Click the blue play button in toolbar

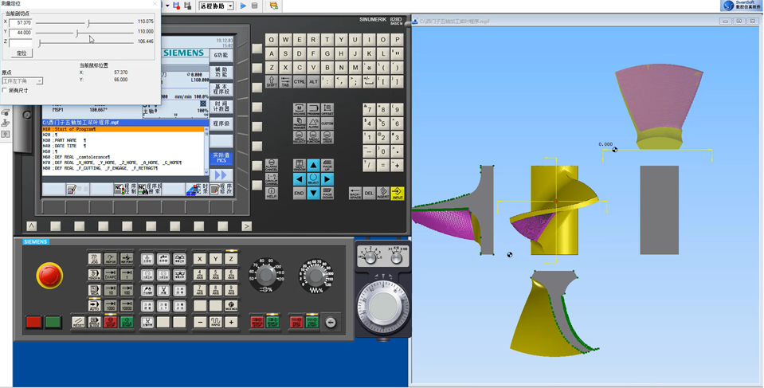pyautogui.click(x=243, y=6)
